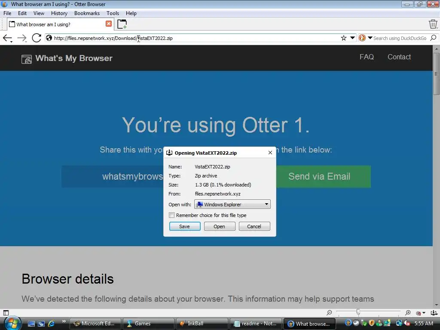
Task: Reload the current page
Action: tap(37, 38)
